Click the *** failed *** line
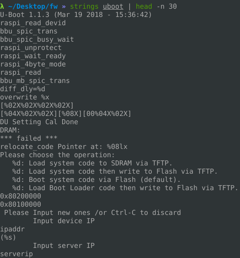This screenshot has height=258, width=240. pyautogui.click(x=29, y=138)
